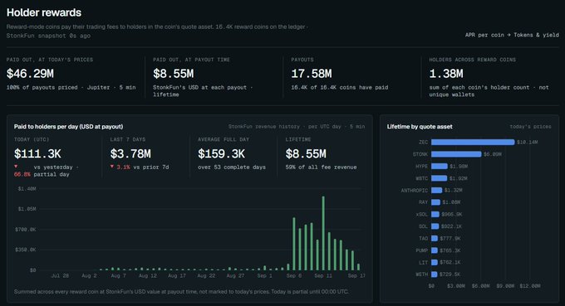Click the ZEC blue bar

click(473, 143)
